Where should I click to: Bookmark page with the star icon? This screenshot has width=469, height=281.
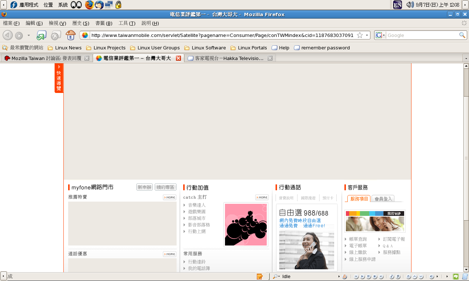tap(360, 35)
